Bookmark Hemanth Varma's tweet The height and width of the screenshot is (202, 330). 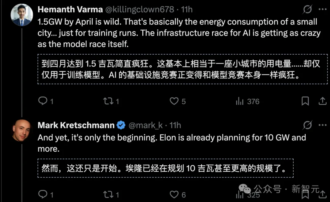[305, 101]
